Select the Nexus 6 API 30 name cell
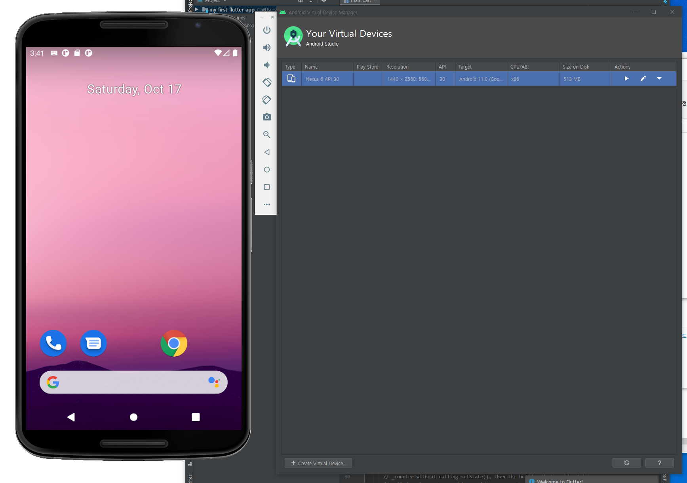The image size is (687, 483). pos(327,79)
